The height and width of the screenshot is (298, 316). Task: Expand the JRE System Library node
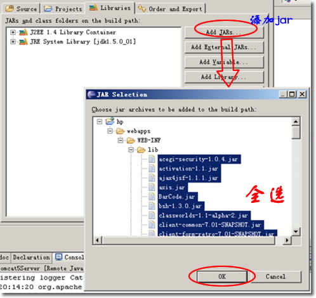pyautogui.click(x=13, y=42)
